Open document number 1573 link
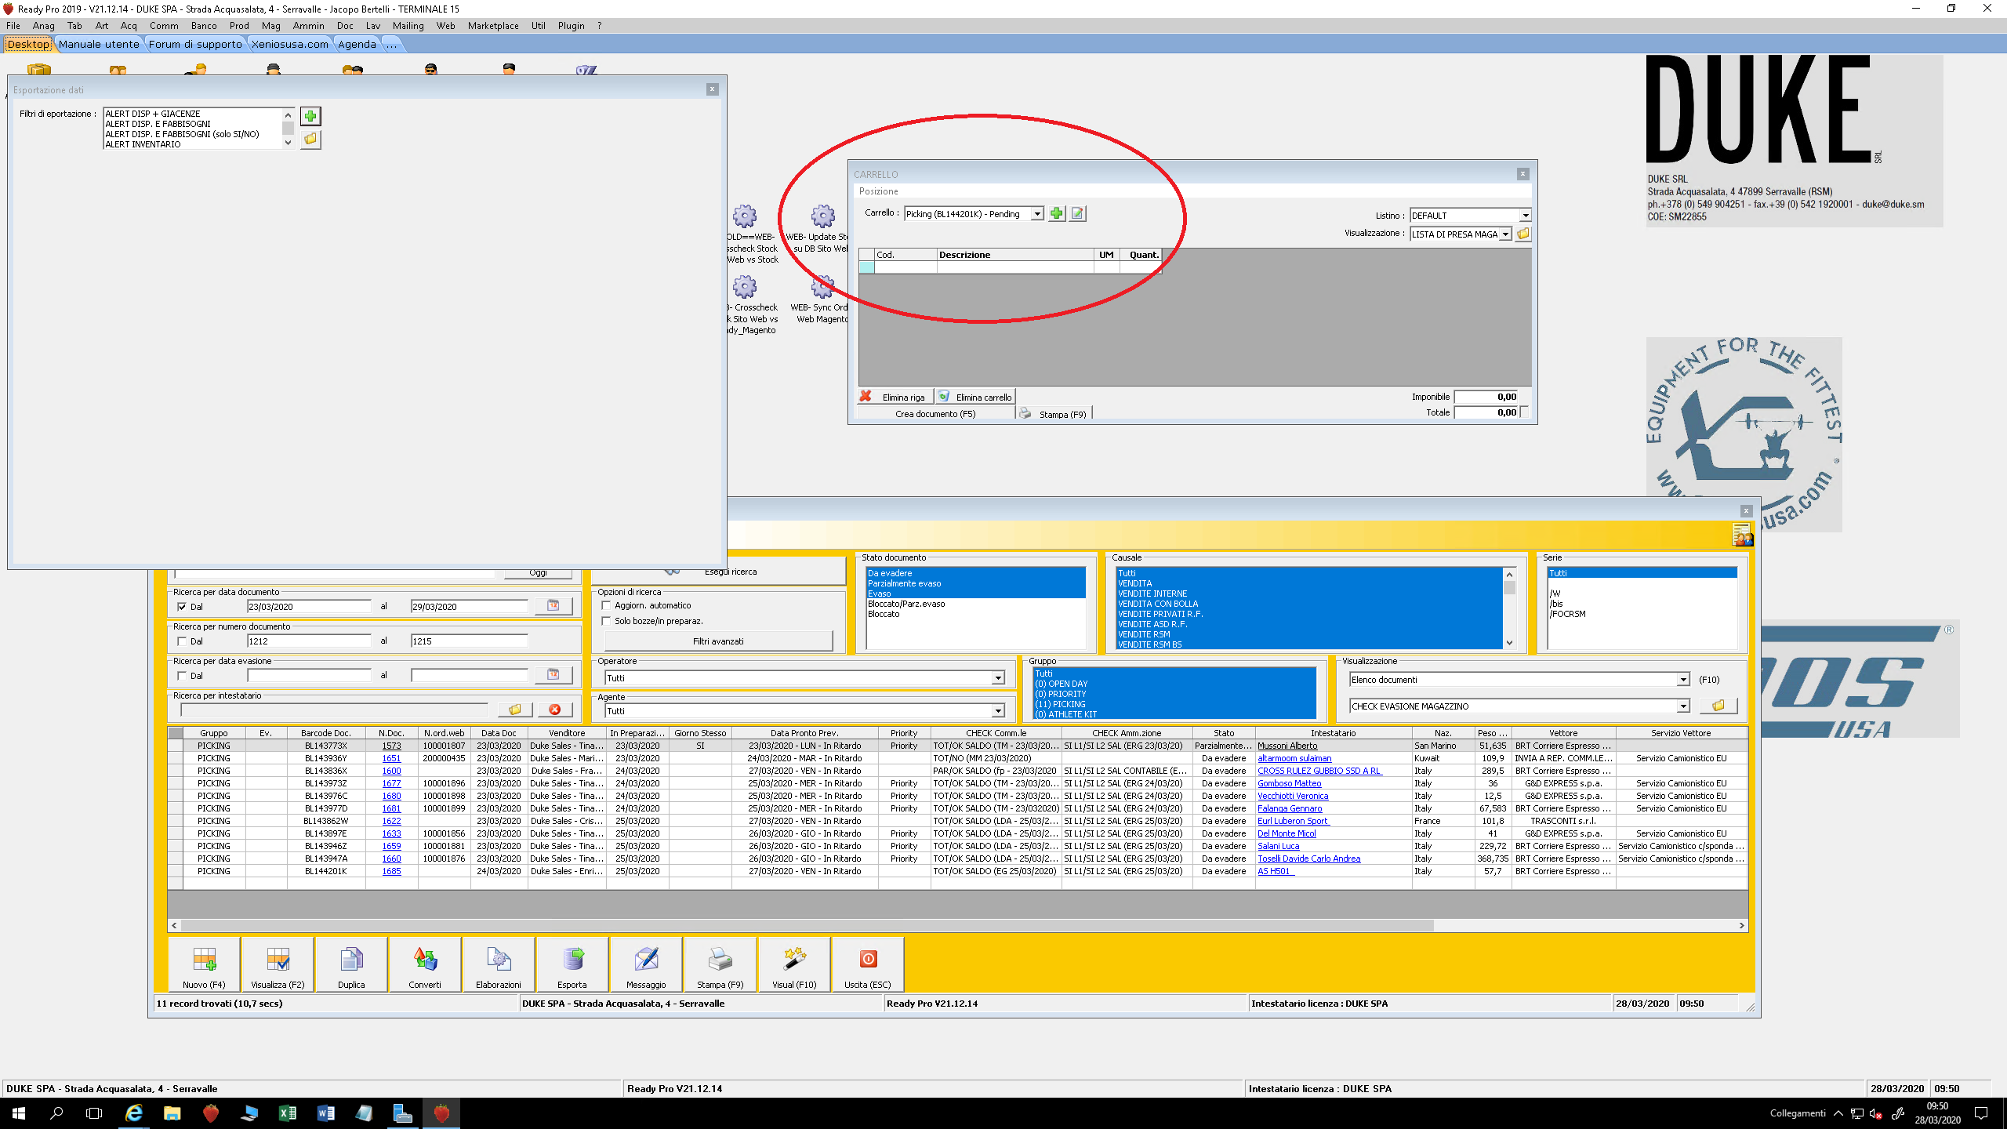The height and width of the screenshot is (1129, 2007). (391, 746)
